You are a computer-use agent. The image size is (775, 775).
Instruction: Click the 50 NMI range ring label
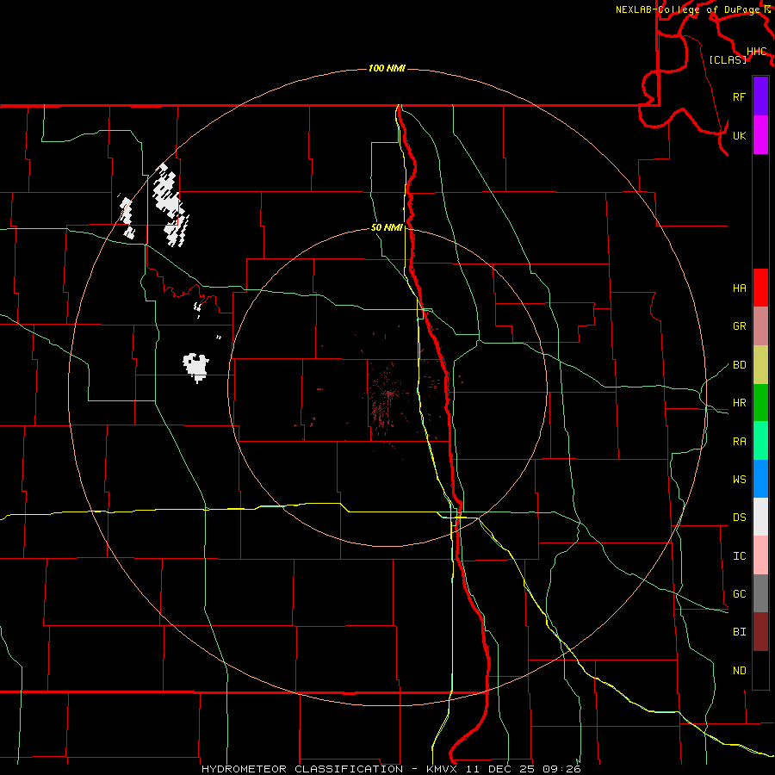coord(387,227)
